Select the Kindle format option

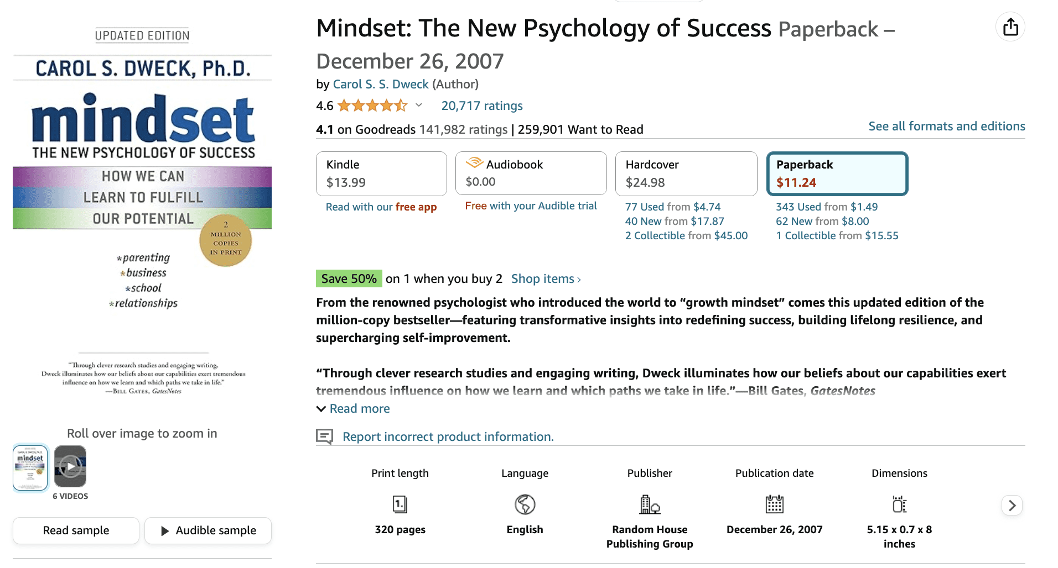[381, 173]
